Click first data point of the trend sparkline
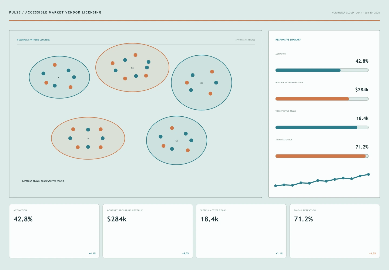Viewport: 389px width, 270px height. (276, 186)
